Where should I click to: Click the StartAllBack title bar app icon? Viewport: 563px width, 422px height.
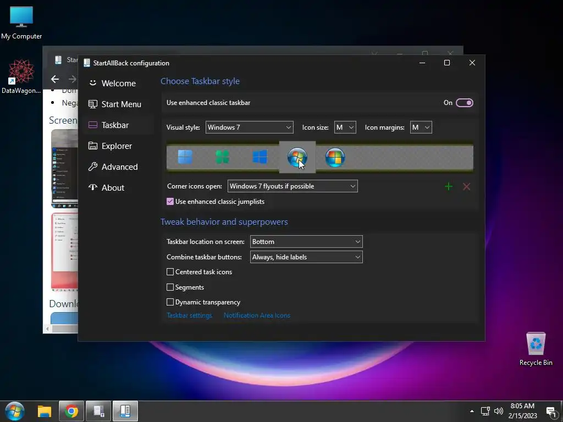[x=86, y=63]
